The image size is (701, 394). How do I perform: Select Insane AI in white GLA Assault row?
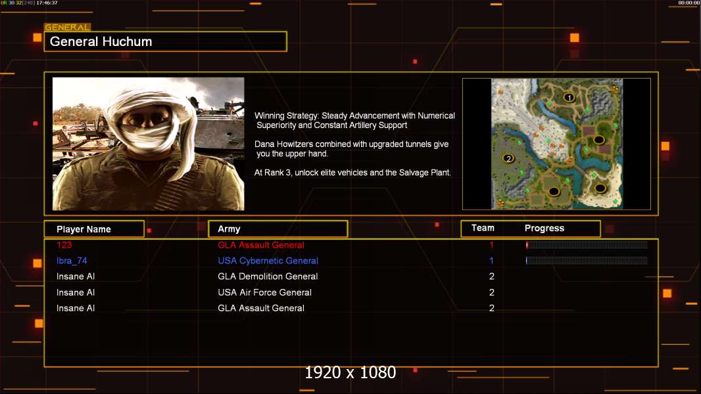[x=76, y=308]
